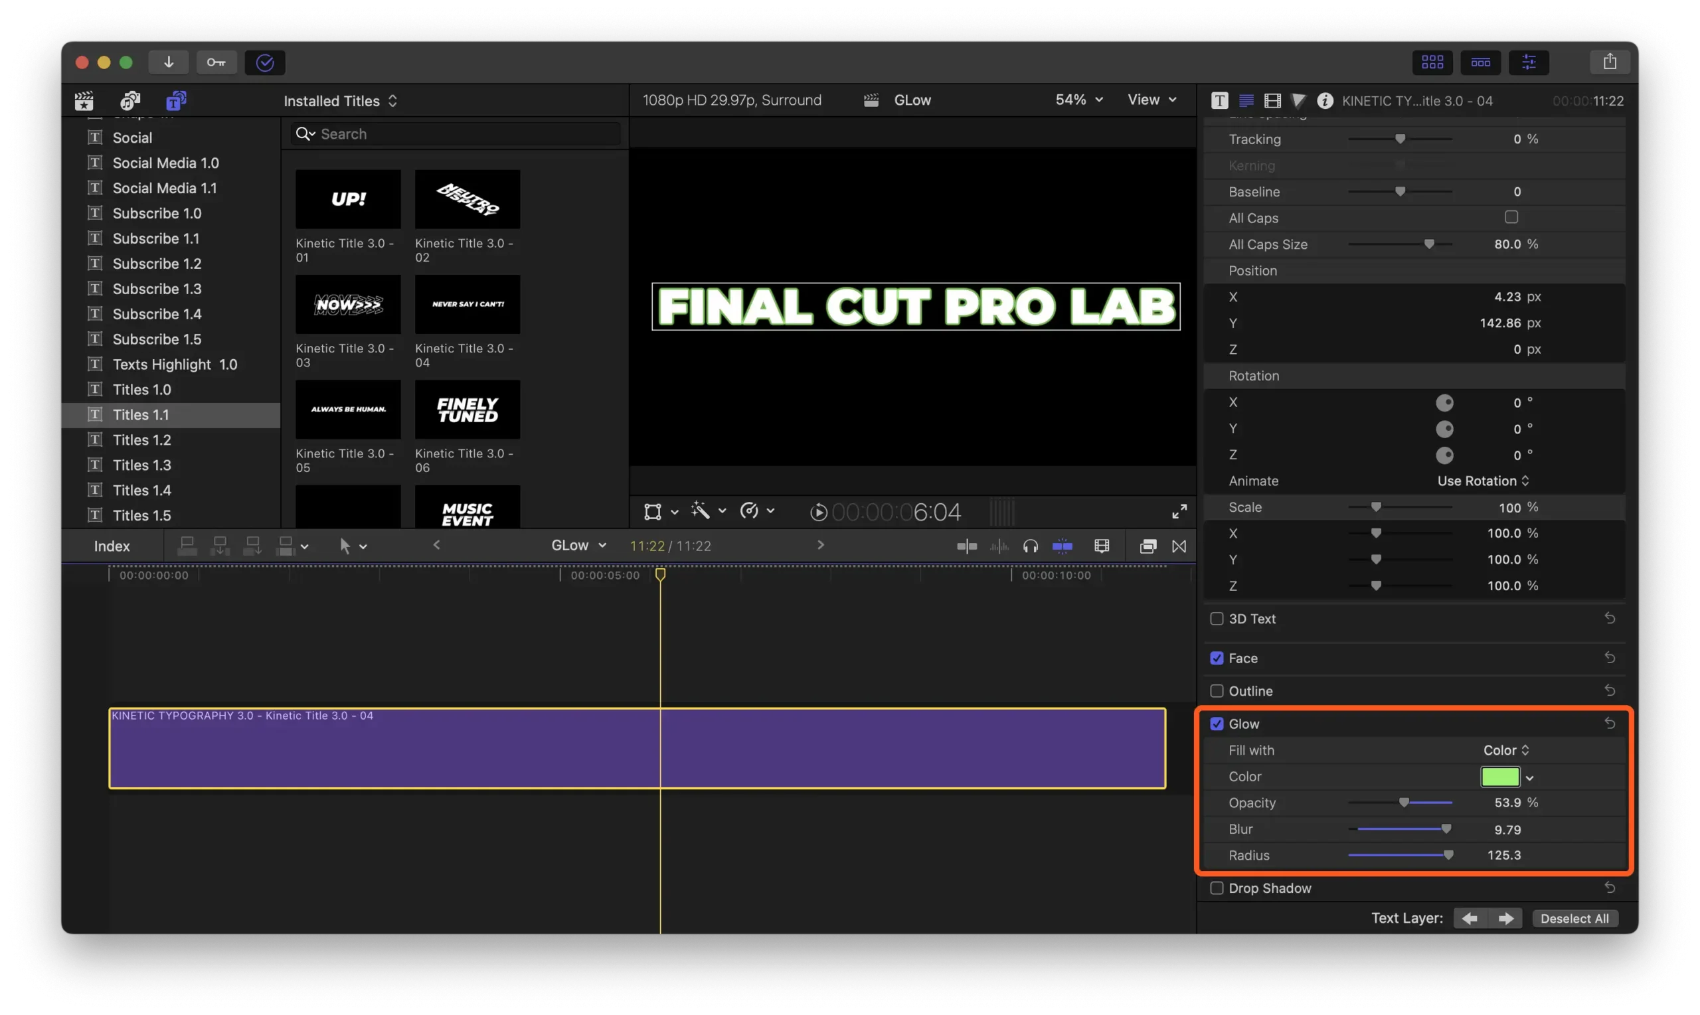Open the Background Tasks checkmark icon

[265, 62]
